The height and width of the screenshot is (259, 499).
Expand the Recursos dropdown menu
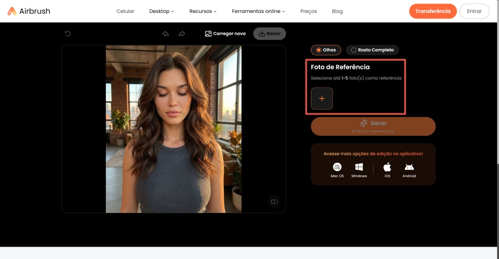click(203, 11)
